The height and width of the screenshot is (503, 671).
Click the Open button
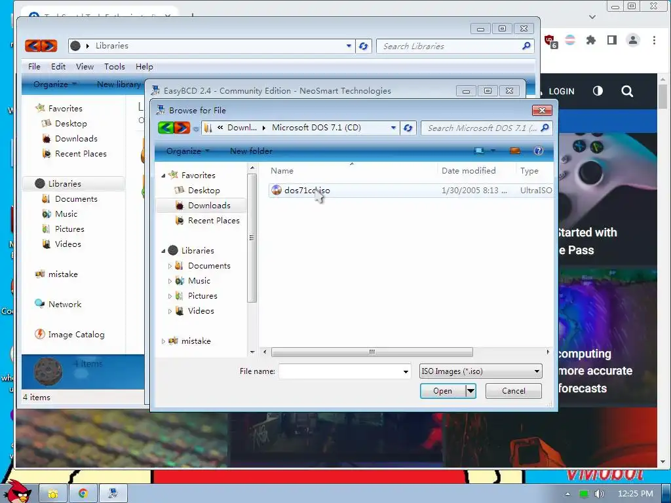coord(442,391)
